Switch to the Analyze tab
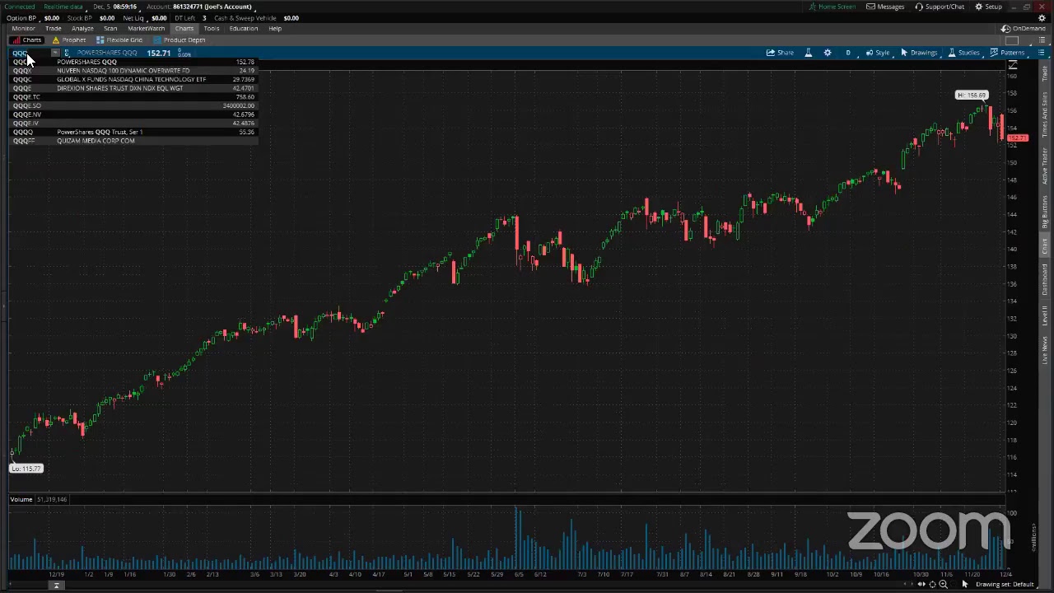The height and width of the screenshot is (593, 1054). tap(82, 29)
